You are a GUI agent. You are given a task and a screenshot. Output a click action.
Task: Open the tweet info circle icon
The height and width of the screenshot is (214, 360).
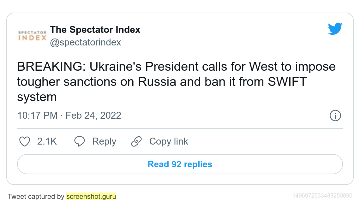click(335, 116)
